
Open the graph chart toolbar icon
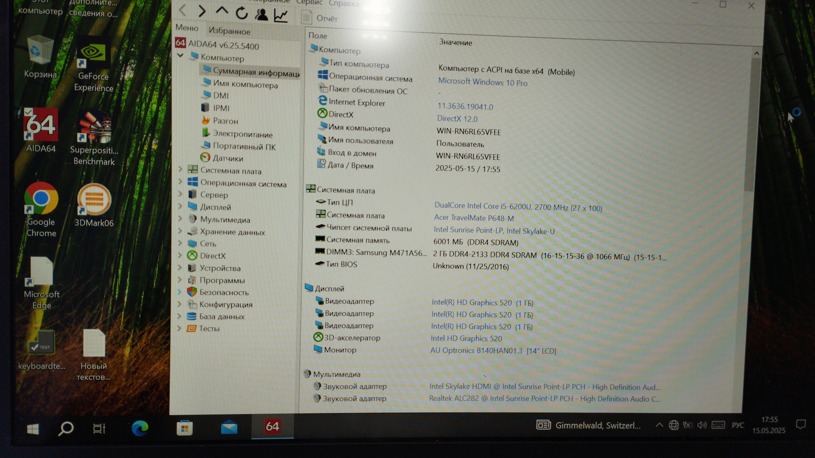(x=281, y=16)
